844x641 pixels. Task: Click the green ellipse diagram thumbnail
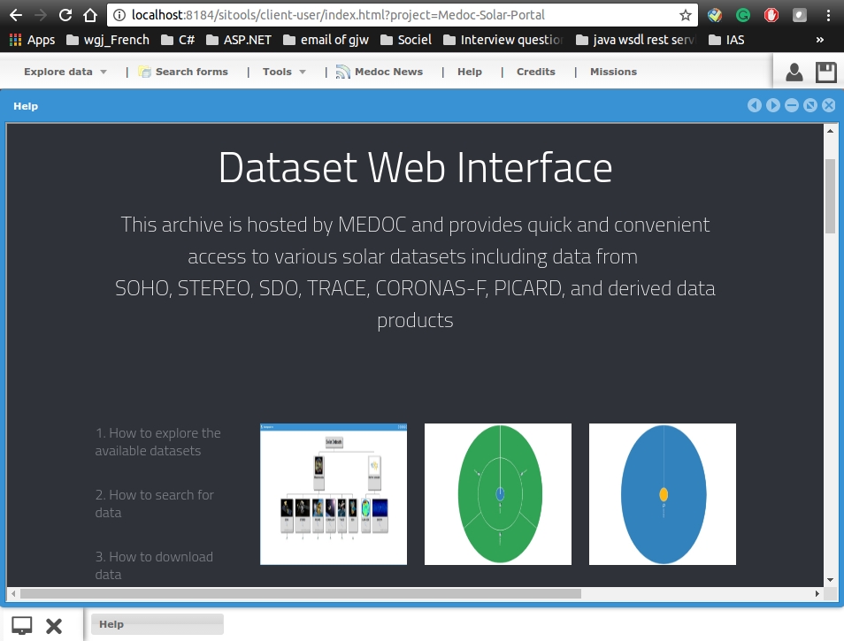point(498,494)
